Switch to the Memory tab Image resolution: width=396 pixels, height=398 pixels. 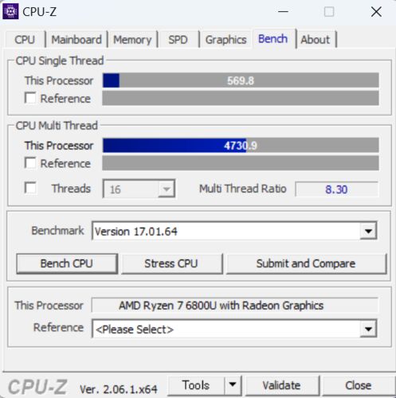pyautogui.click(x=132, y=40)
